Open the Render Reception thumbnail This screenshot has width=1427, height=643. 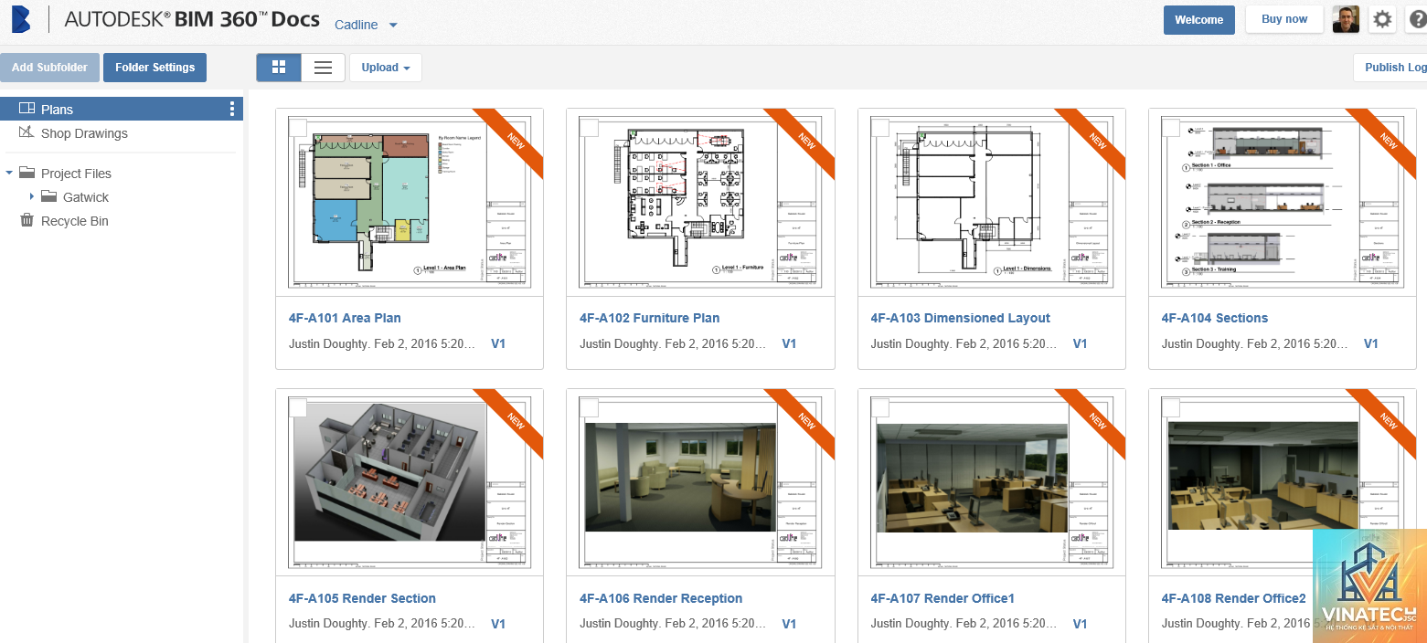coord(700,482)
